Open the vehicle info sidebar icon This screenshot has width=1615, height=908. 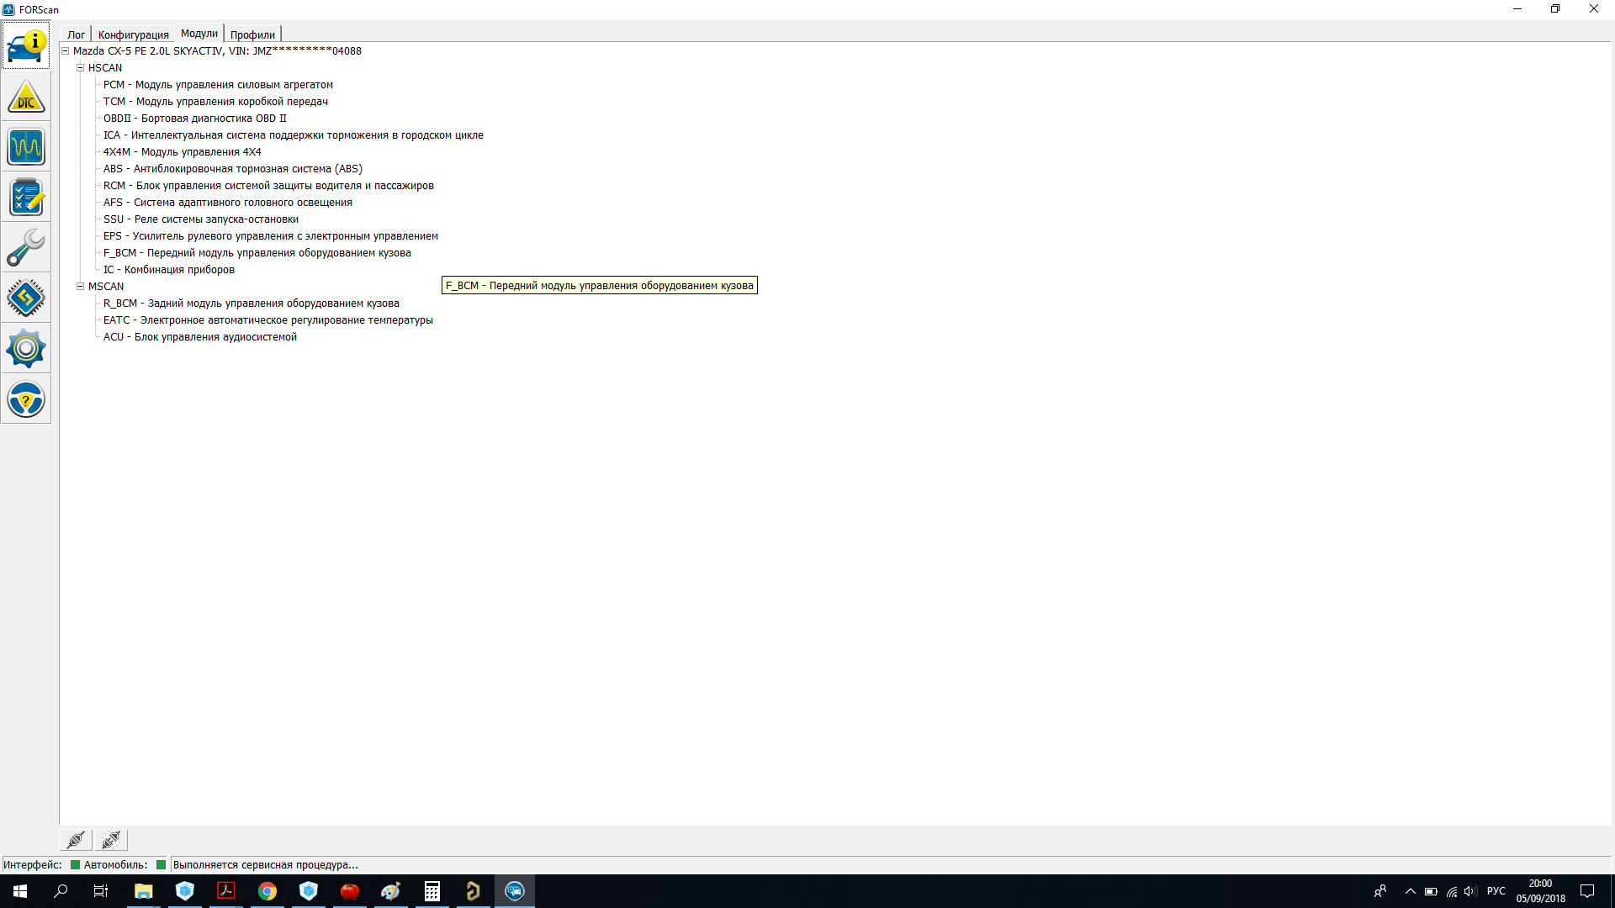[x=26, y=46]
